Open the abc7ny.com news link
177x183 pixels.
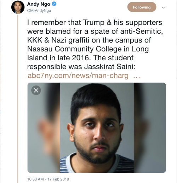click(x=78, y=76)
